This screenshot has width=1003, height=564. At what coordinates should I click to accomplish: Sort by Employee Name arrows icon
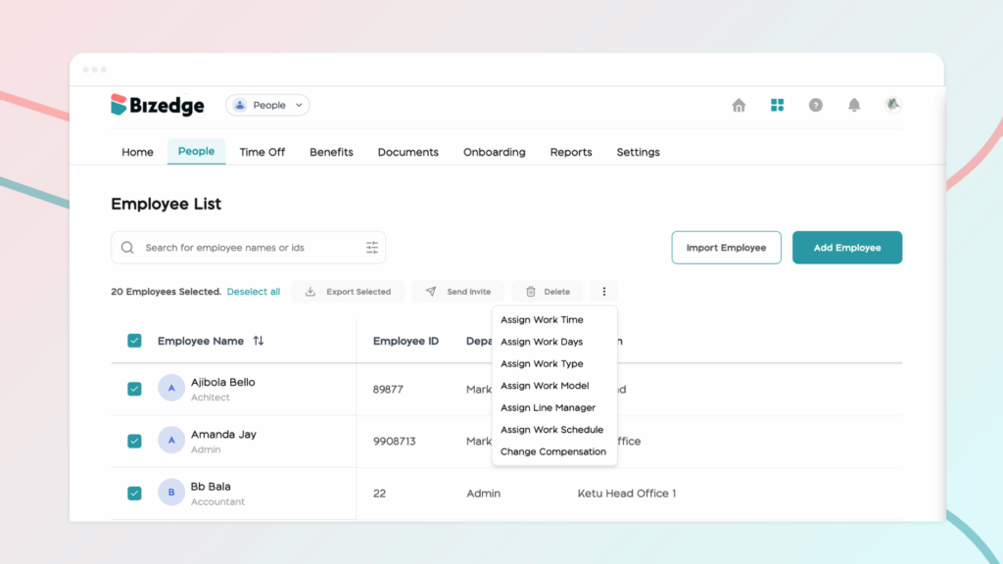259,341
